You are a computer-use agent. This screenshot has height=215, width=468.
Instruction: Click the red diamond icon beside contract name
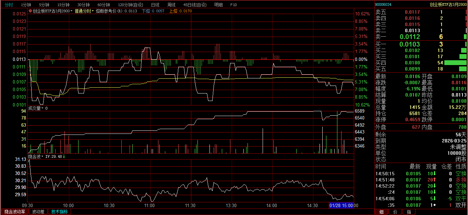tap(30, 11)
